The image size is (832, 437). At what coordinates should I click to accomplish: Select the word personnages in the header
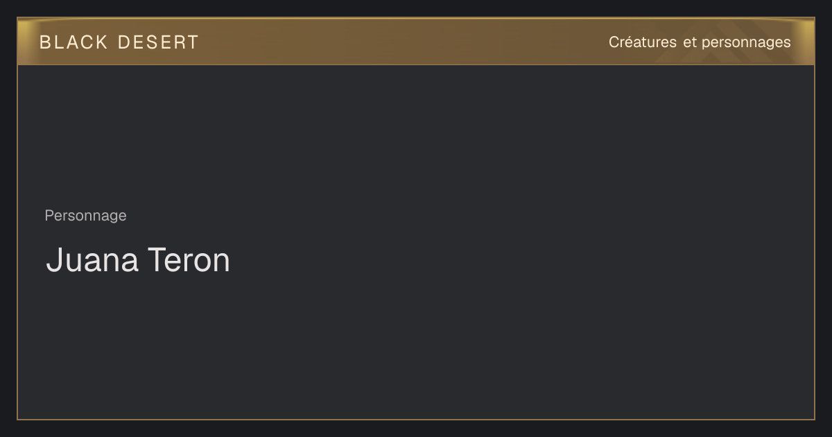746,43
